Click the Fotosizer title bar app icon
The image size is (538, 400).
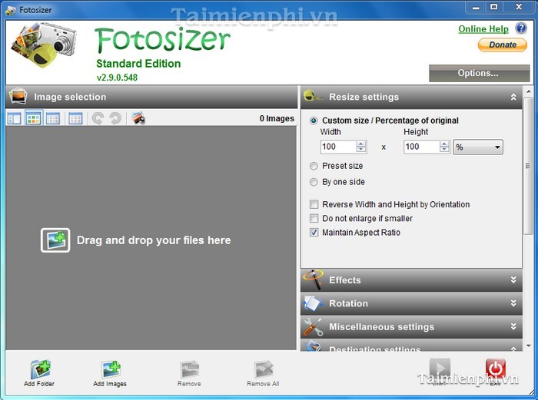point(11,10)
